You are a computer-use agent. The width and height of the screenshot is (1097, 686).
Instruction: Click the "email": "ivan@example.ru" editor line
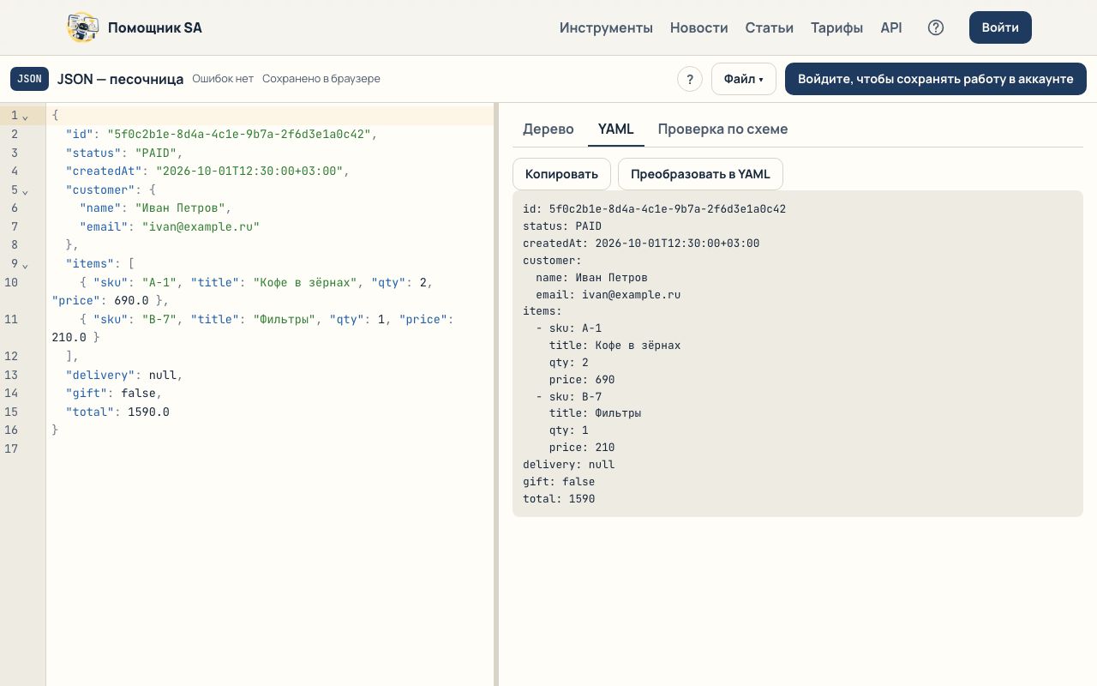pos(270,227)
